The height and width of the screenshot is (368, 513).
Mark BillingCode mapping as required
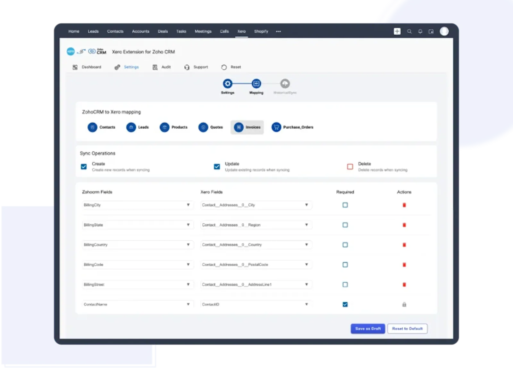coord(345,265)
